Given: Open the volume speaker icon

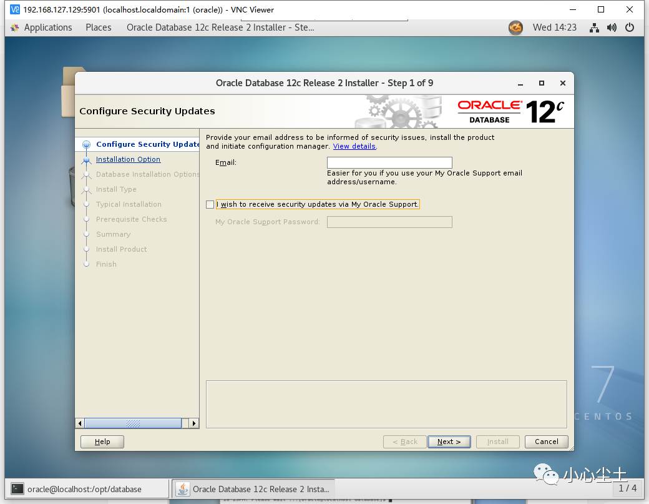Looking at the screenshot, I should [612, 27].
